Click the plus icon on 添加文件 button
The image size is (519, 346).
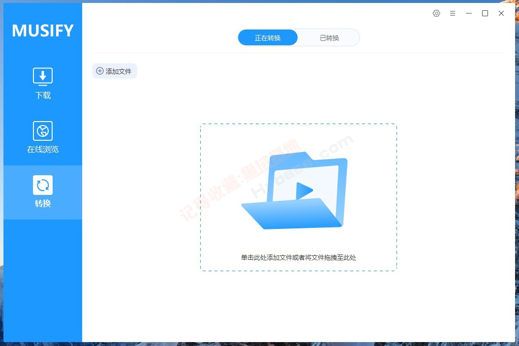tap(100, 71)
